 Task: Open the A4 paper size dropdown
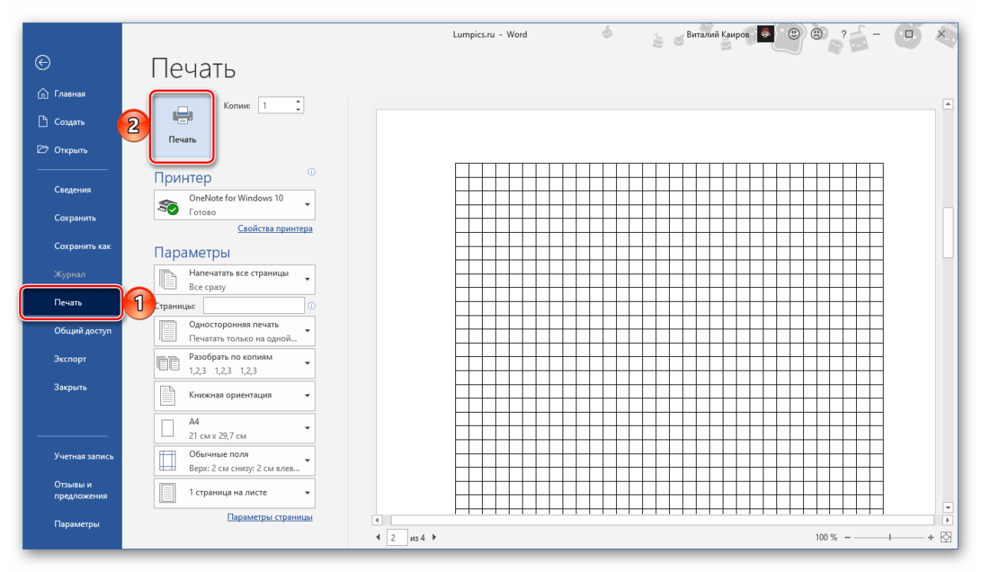point(235,428)
